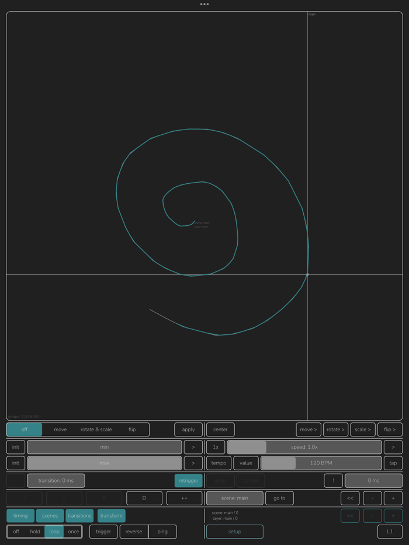The width and height of the screenshot is (409, 545).
Task: Click the teal << button in layer row
Action: pos(350,516)
